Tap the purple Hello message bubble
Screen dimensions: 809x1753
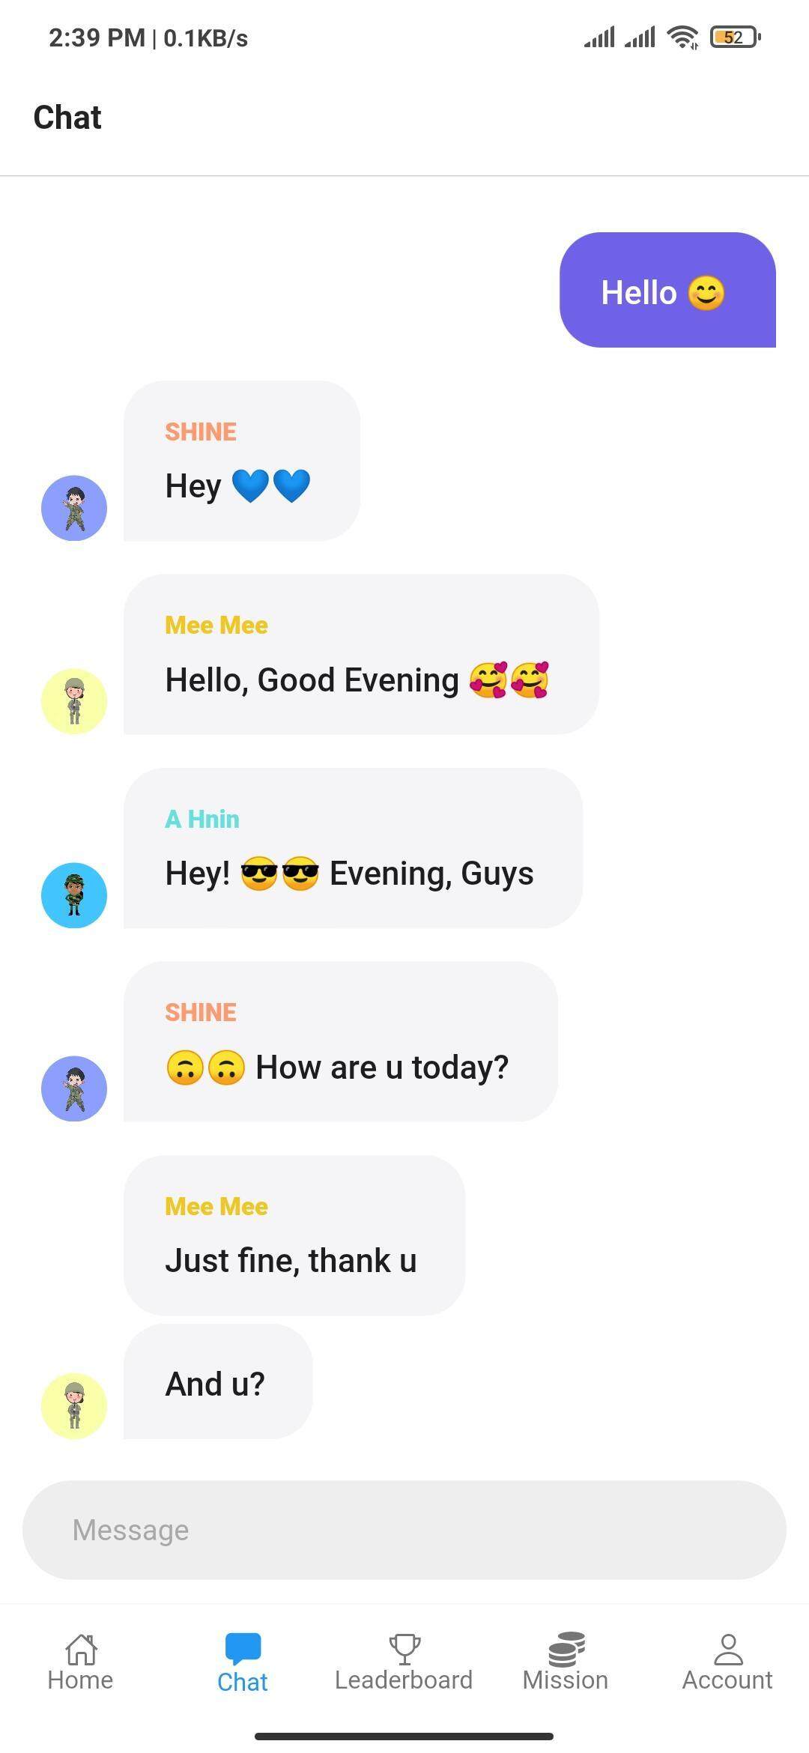click(x=667, y=290)
